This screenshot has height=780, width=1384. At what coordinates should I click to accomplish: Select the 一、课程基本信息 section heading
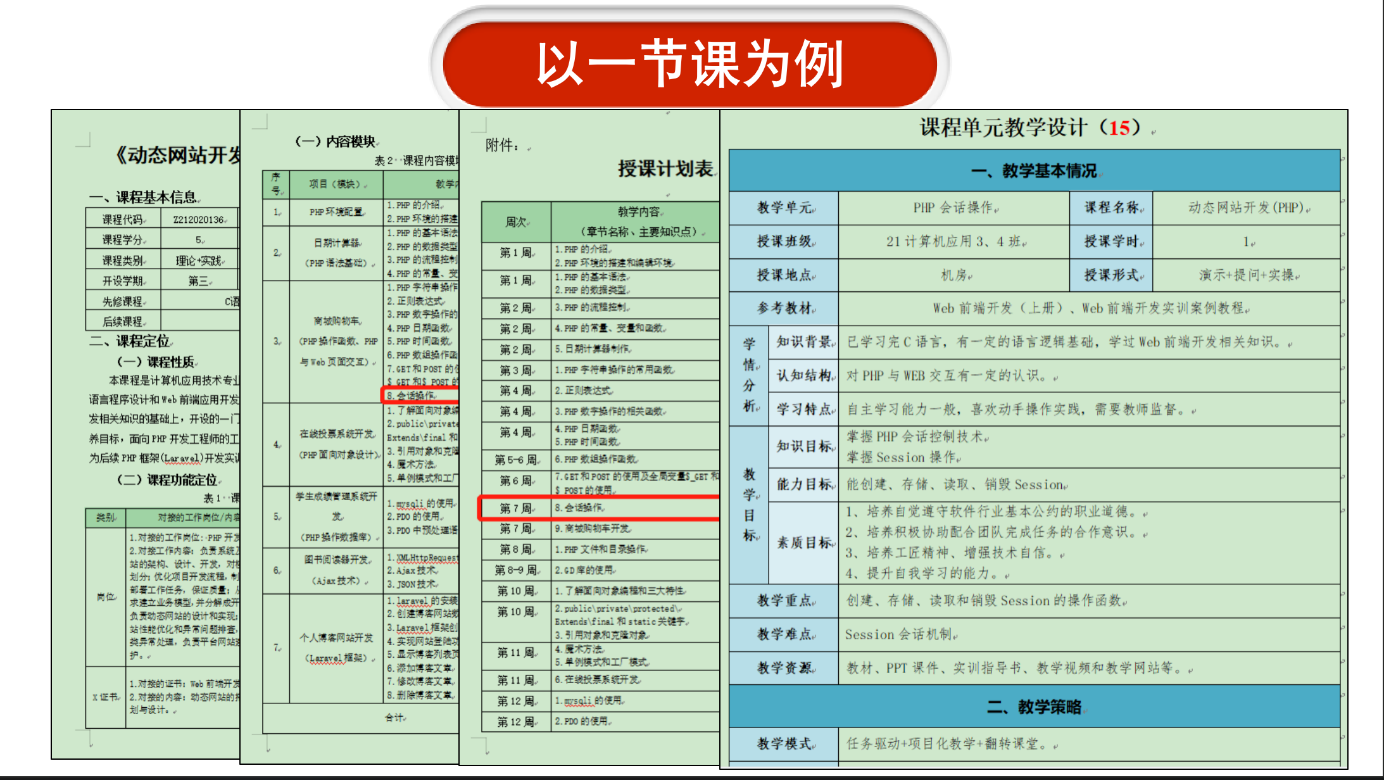pyautogui.click(x=144, y=197)
